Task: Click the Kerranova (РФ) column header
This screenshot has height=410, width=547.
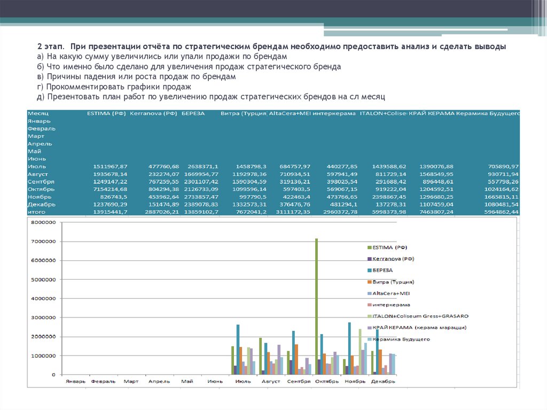Action: pyautogui.click(x=153, y=113)
